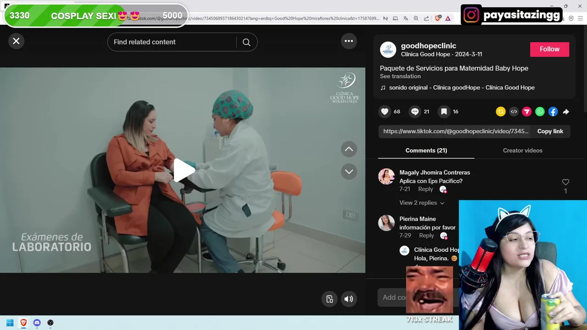Screen dimensions: 587x330
Task: Play the video
Action: point(183,170)
